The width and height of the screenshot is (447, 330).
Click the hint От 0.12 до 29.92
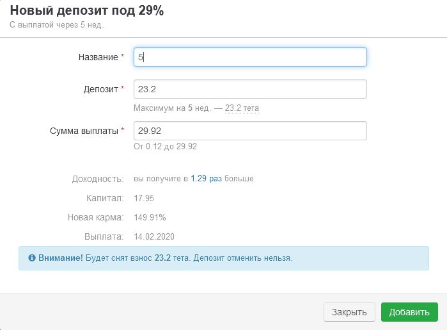[165, 146]
